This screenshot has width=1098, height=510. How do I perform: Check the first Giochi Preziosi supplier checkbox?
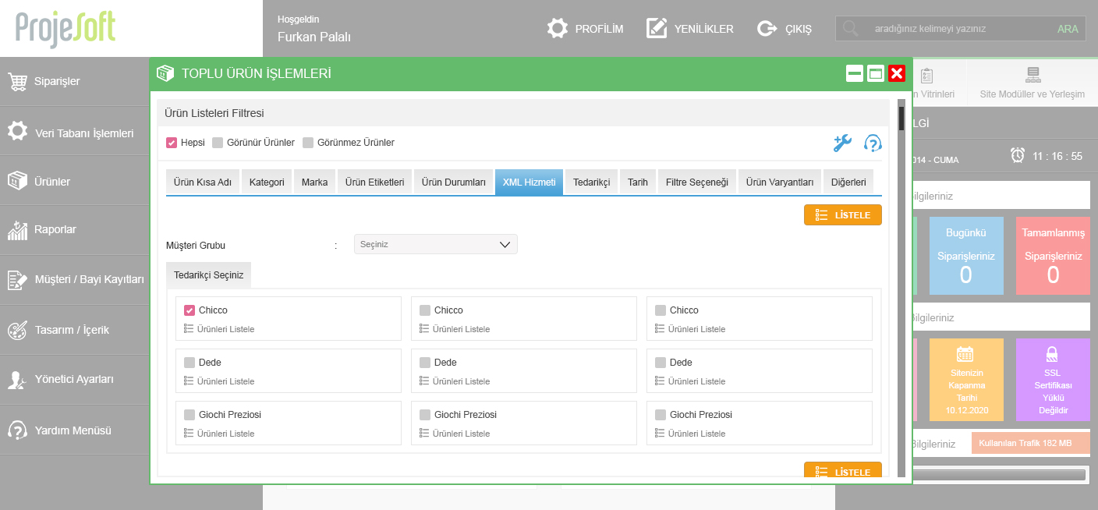coord(189,415)
